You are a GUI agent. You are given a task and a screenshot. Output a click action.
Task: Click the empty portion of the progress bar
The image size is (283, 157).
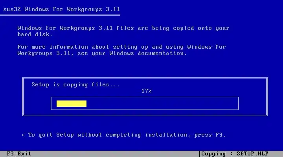coord(162,104)
